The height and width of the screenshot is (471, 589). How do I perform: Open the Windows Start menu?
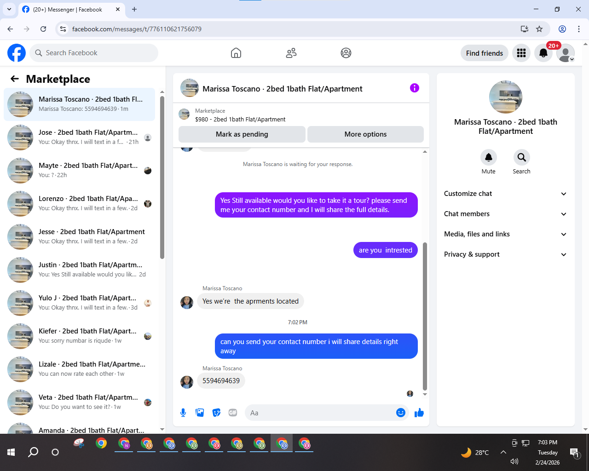[11, 452]
